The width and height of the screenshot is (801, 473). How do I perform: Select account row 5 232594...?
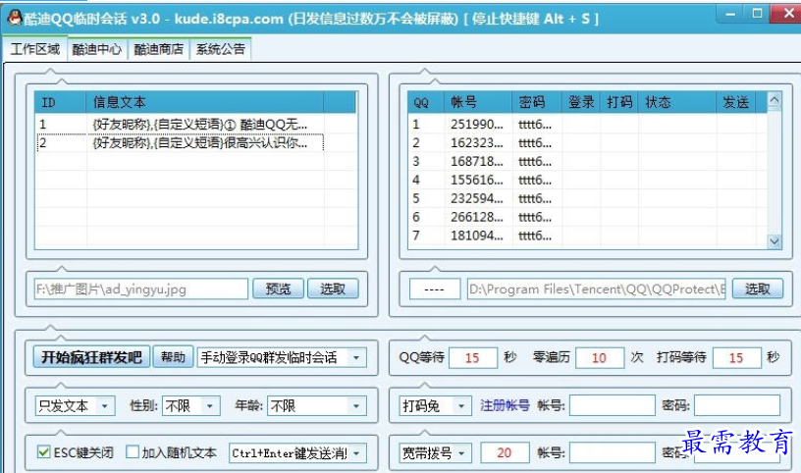(x=587, y=198)
